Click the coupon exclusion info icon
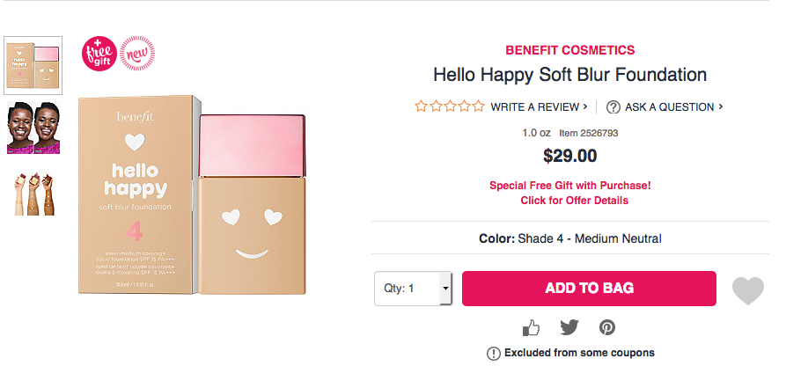This screenshot has width=786, height=388. [493, 354]
